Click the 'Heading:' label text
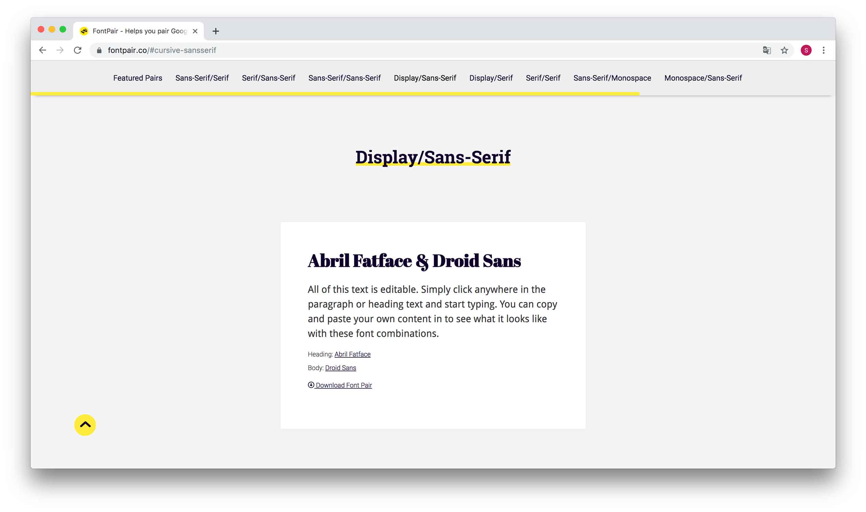Image resolution: width=866 pixels, height=512 pixels. 320,354
